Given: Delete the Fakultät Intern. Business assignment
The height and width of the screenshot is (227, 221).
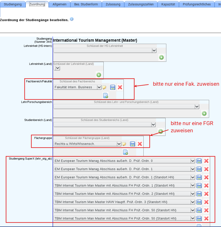Looking at the screenshot, I should pyautogui.click(x=120, y=87).
